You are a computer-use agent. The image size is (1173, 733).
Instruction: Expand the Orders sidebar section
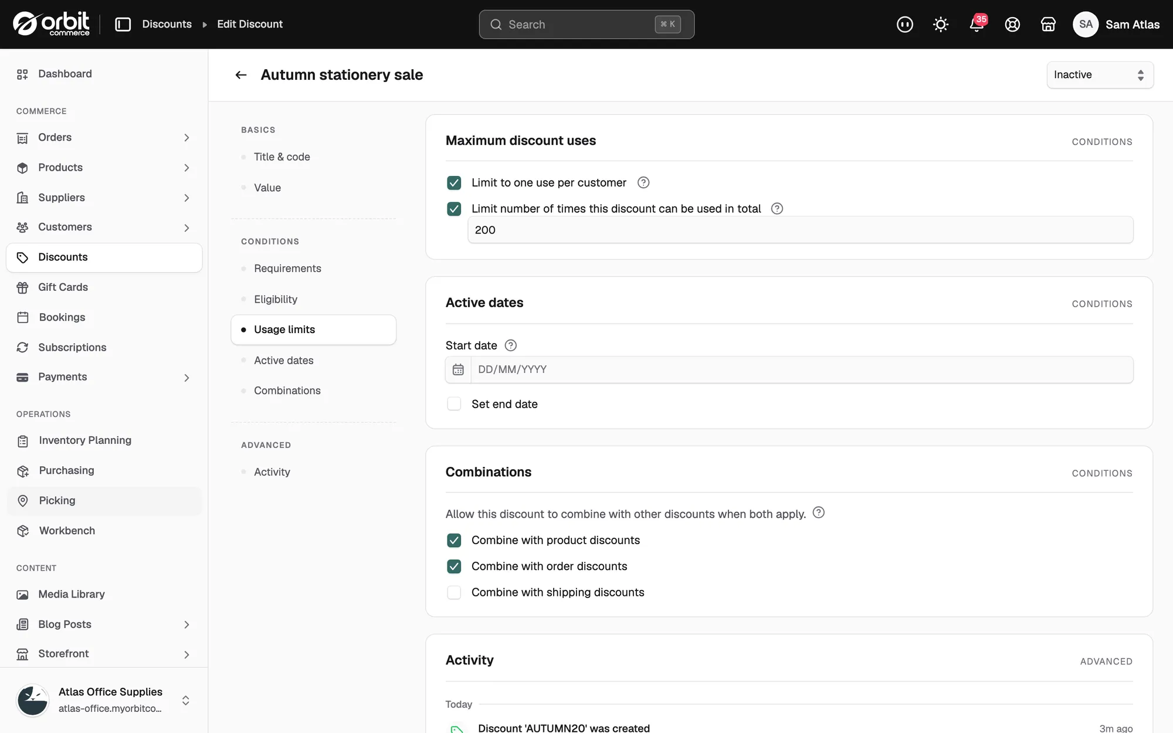pos(187,138)
